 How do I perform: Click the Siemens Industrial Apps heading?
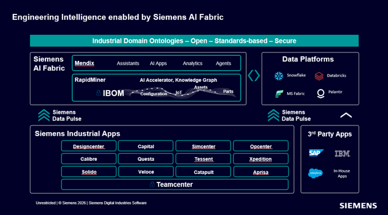coord(78,134)
